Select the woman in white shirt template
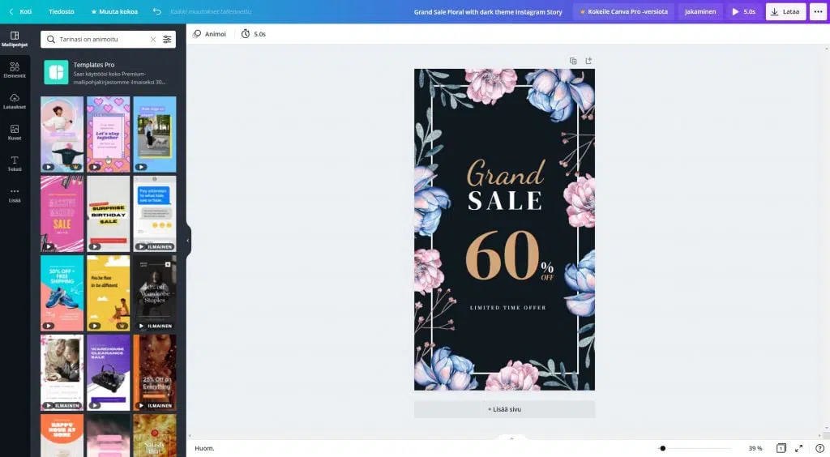The width and height of the screenshot is (830, 457). tap(62, 135)
